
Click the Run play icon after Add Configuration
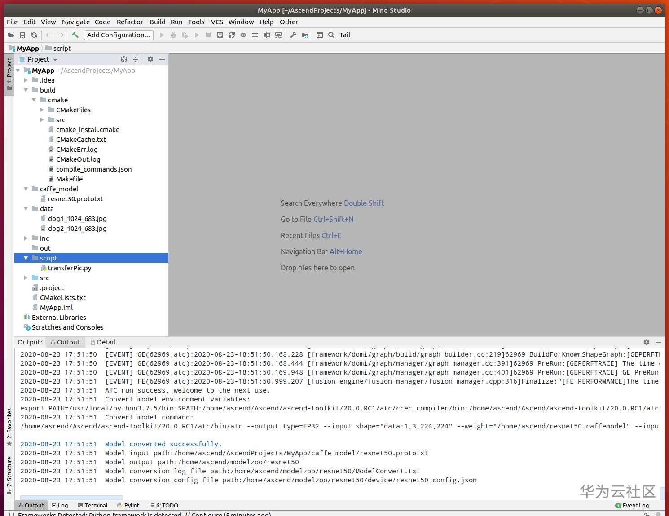tap(162, 35)
